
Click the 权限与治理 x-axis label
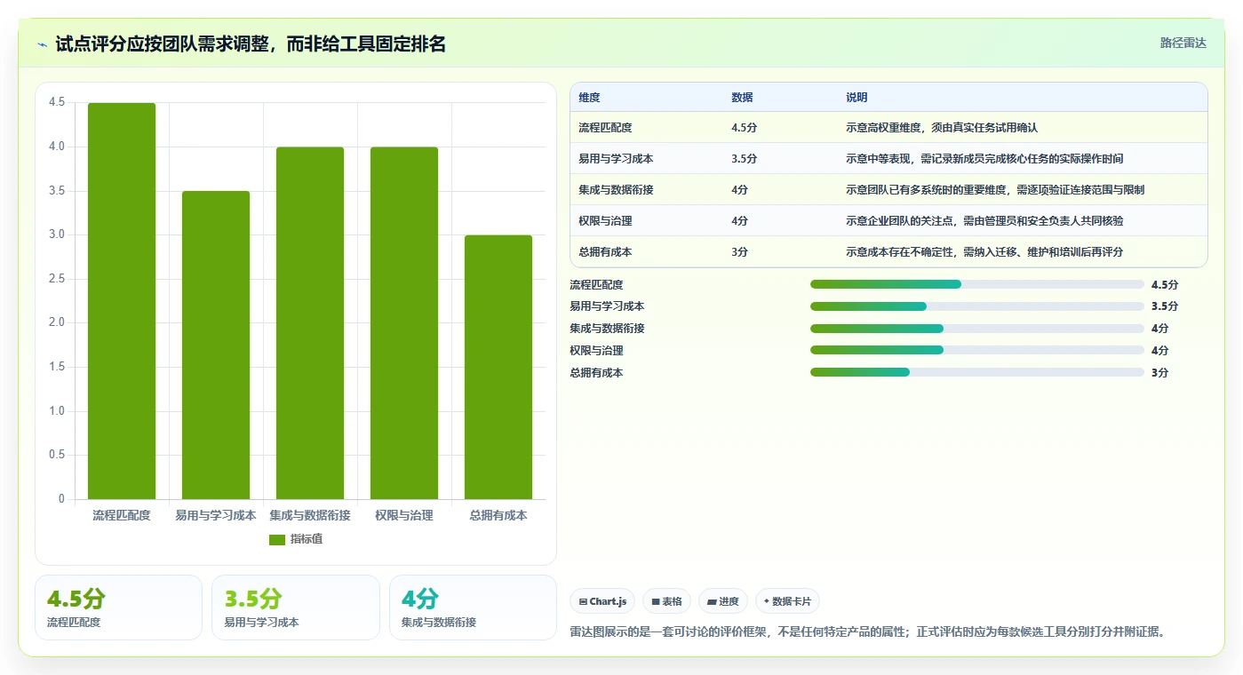click(404, 515)
